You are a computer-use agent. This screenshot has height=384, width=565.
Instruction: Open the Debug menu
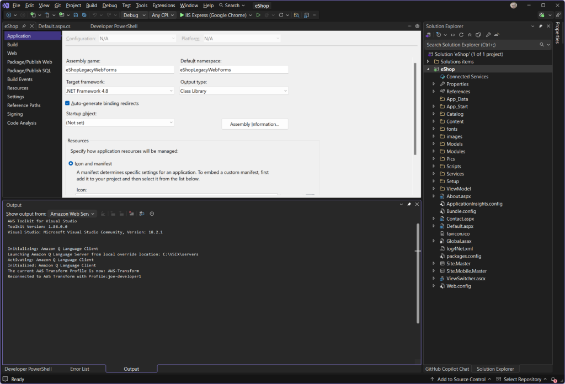coord(109,5)
